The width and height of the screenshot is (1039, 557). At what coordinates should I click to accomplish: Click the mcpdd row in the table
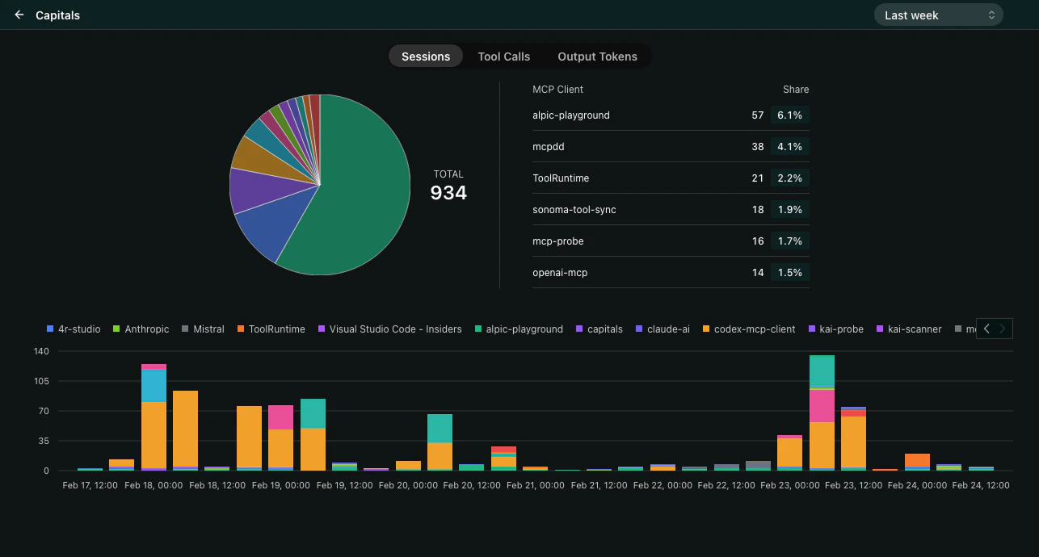(x=670, y=146)
